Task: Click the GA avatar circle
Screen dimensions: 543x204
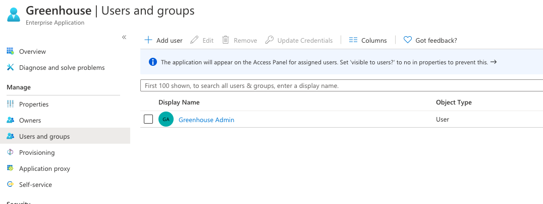Action: pyautogui.click(x=166, y=119)
